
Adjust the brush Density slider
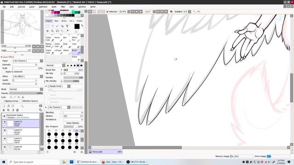(73, 77)
